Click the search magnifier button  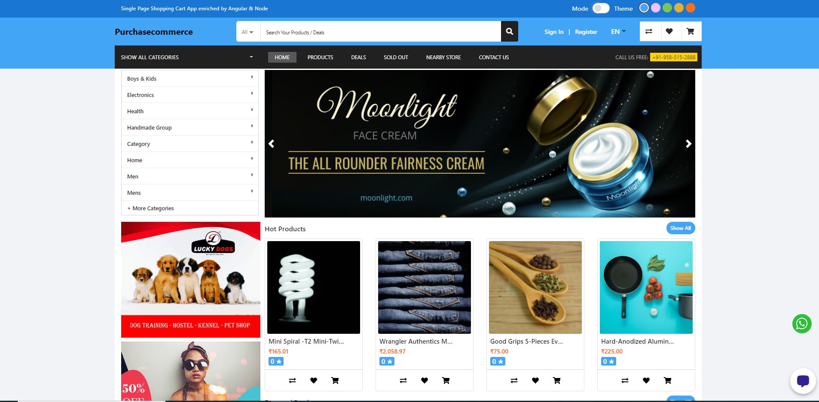[x=509, y=31]
